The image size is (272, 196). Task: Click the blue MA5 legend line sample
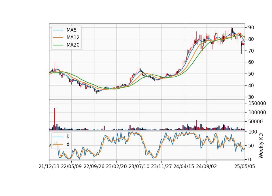coord(58,30)
